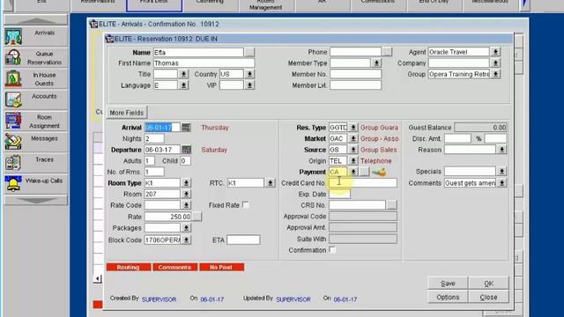The image size is (564, 317).
Task: Click the Exp. Date input field
Action: click(x=339, y=194)
